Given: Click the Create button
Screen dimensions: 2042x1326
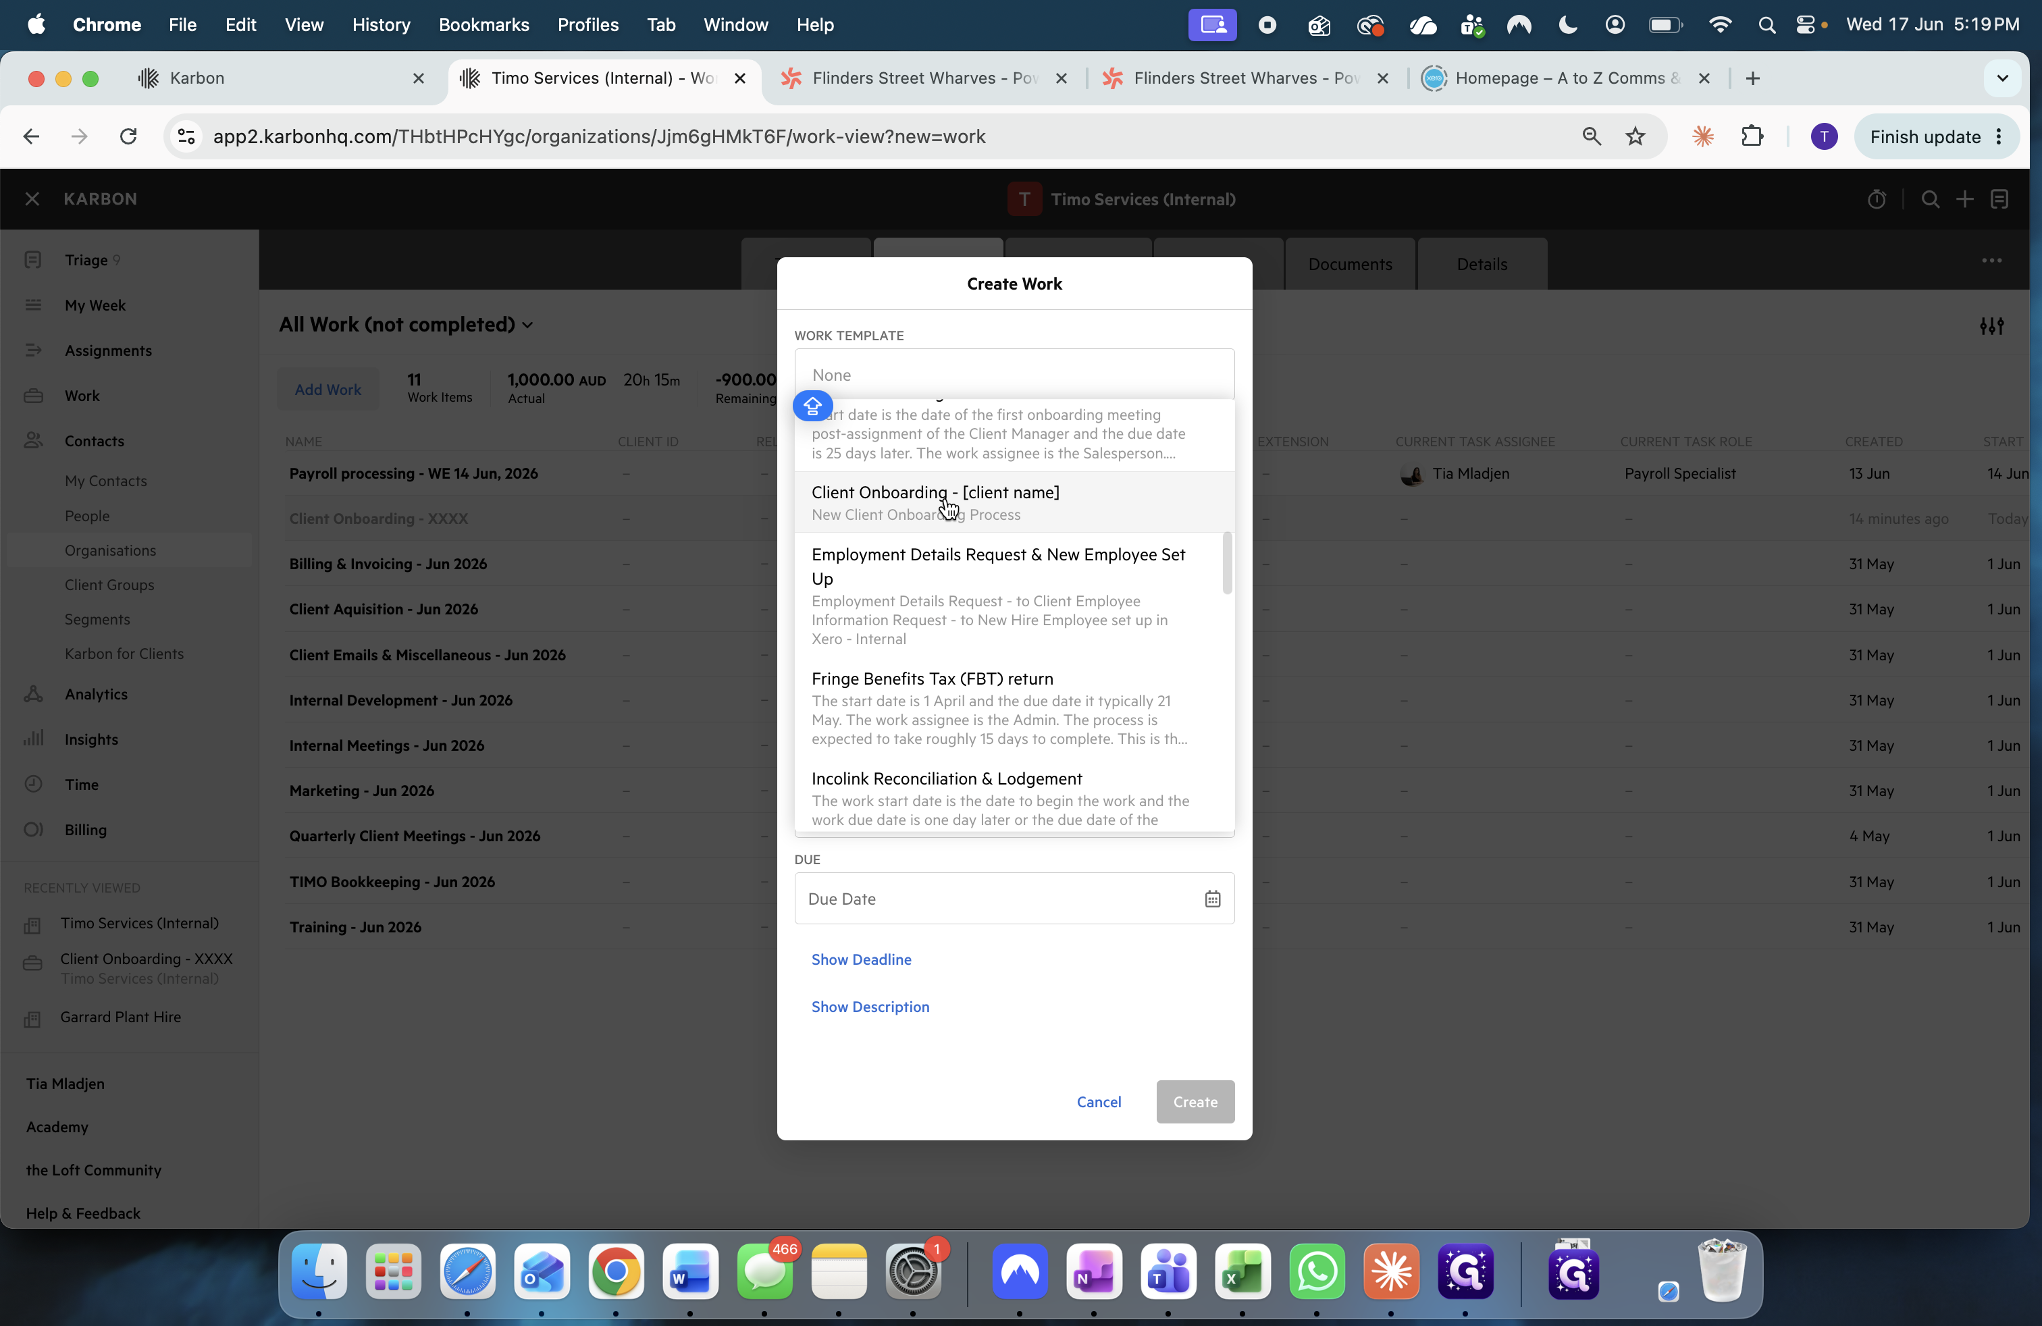Looking at the screenshot, I should [1195, 1101].
